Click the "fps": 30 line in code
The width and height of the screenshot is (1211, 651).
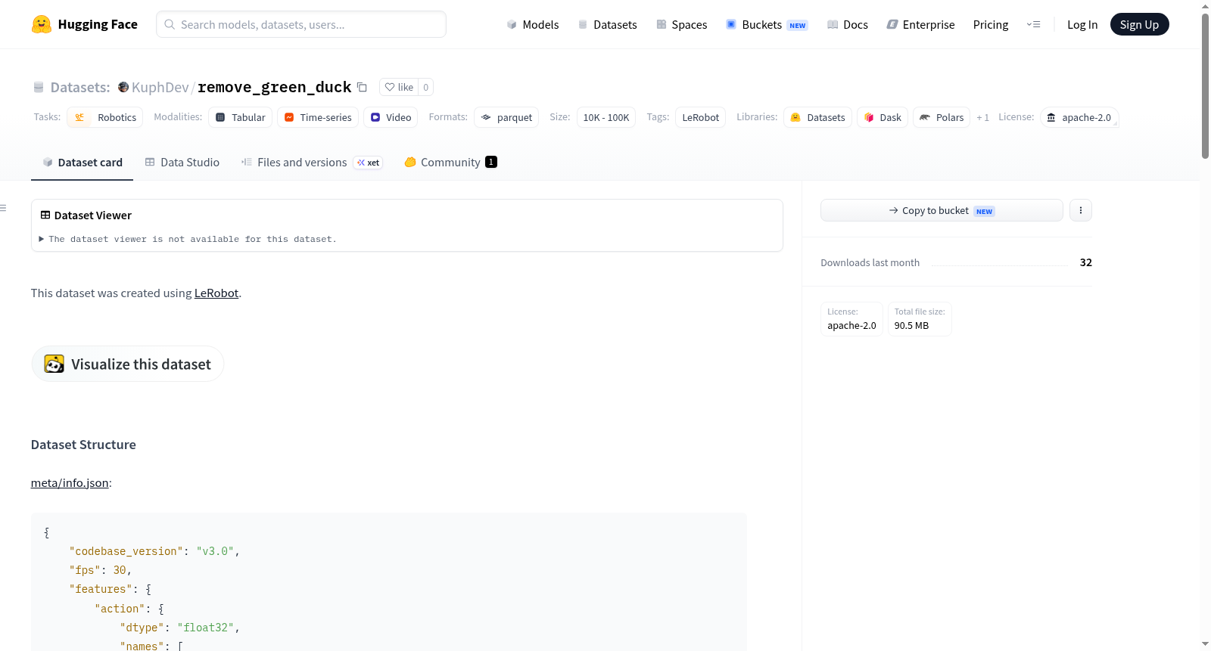(101, 570)
